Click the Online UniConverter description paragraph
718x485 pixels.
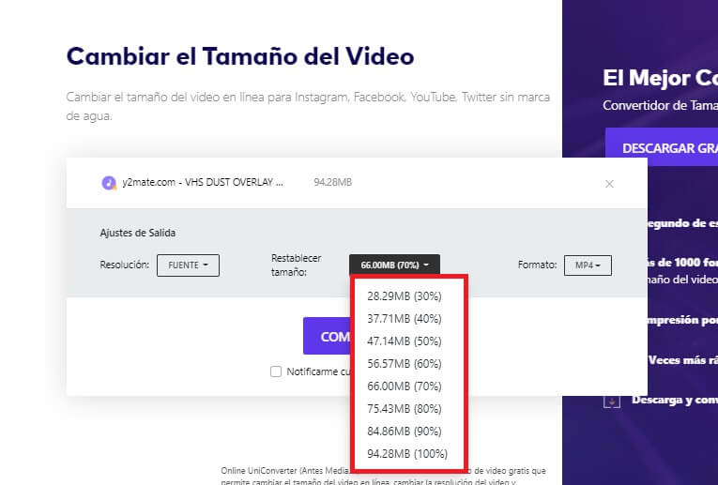(x=383, y=476)
